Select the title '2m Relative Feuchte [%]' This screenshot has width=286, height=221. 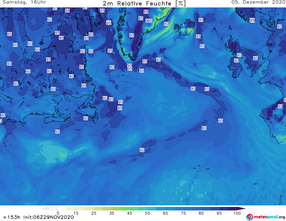[144, 4]
